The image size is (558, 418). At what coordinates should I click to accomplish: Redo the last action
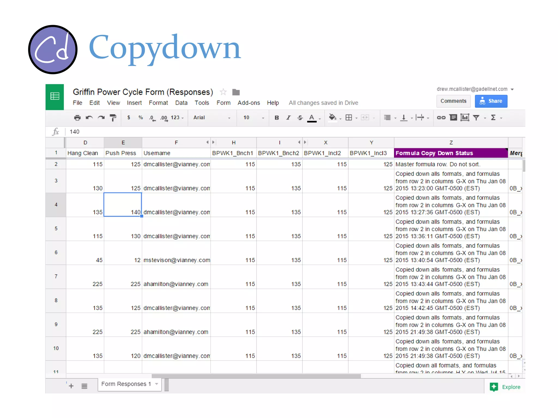tap(101, 118)
